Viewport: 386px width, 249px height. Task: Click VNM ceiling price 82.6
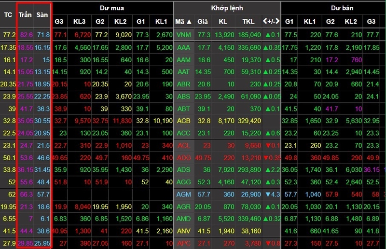click(27, 35)
